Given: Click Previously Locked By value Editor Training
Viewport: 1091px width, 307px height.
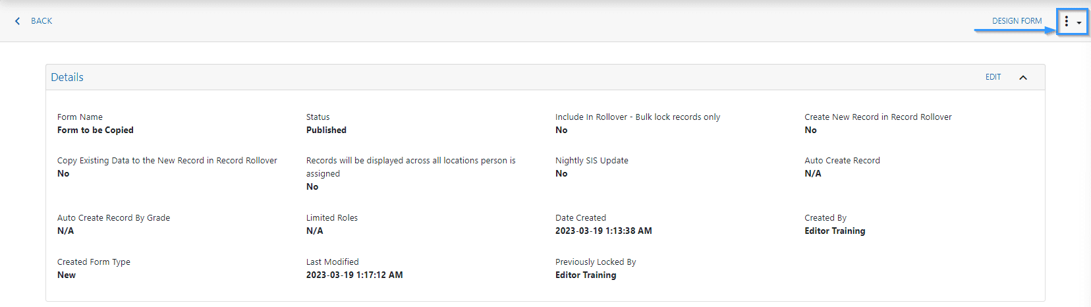Looking at the screenshot, I should [586, 275].
